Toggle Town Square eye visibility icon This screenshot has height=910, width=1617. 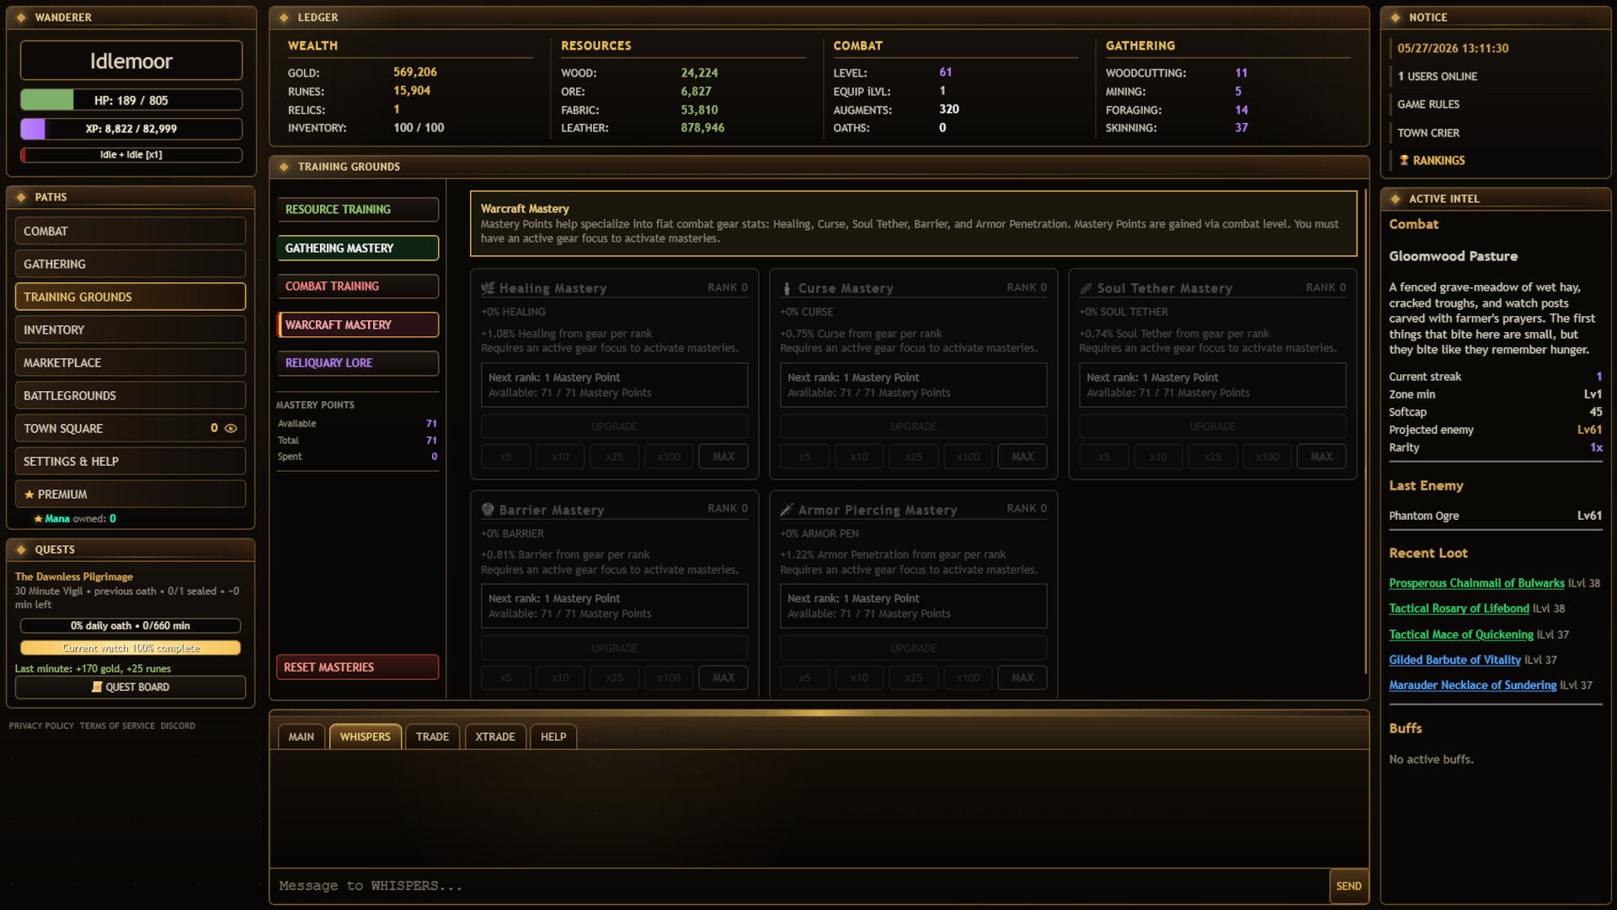pos(231,429)
